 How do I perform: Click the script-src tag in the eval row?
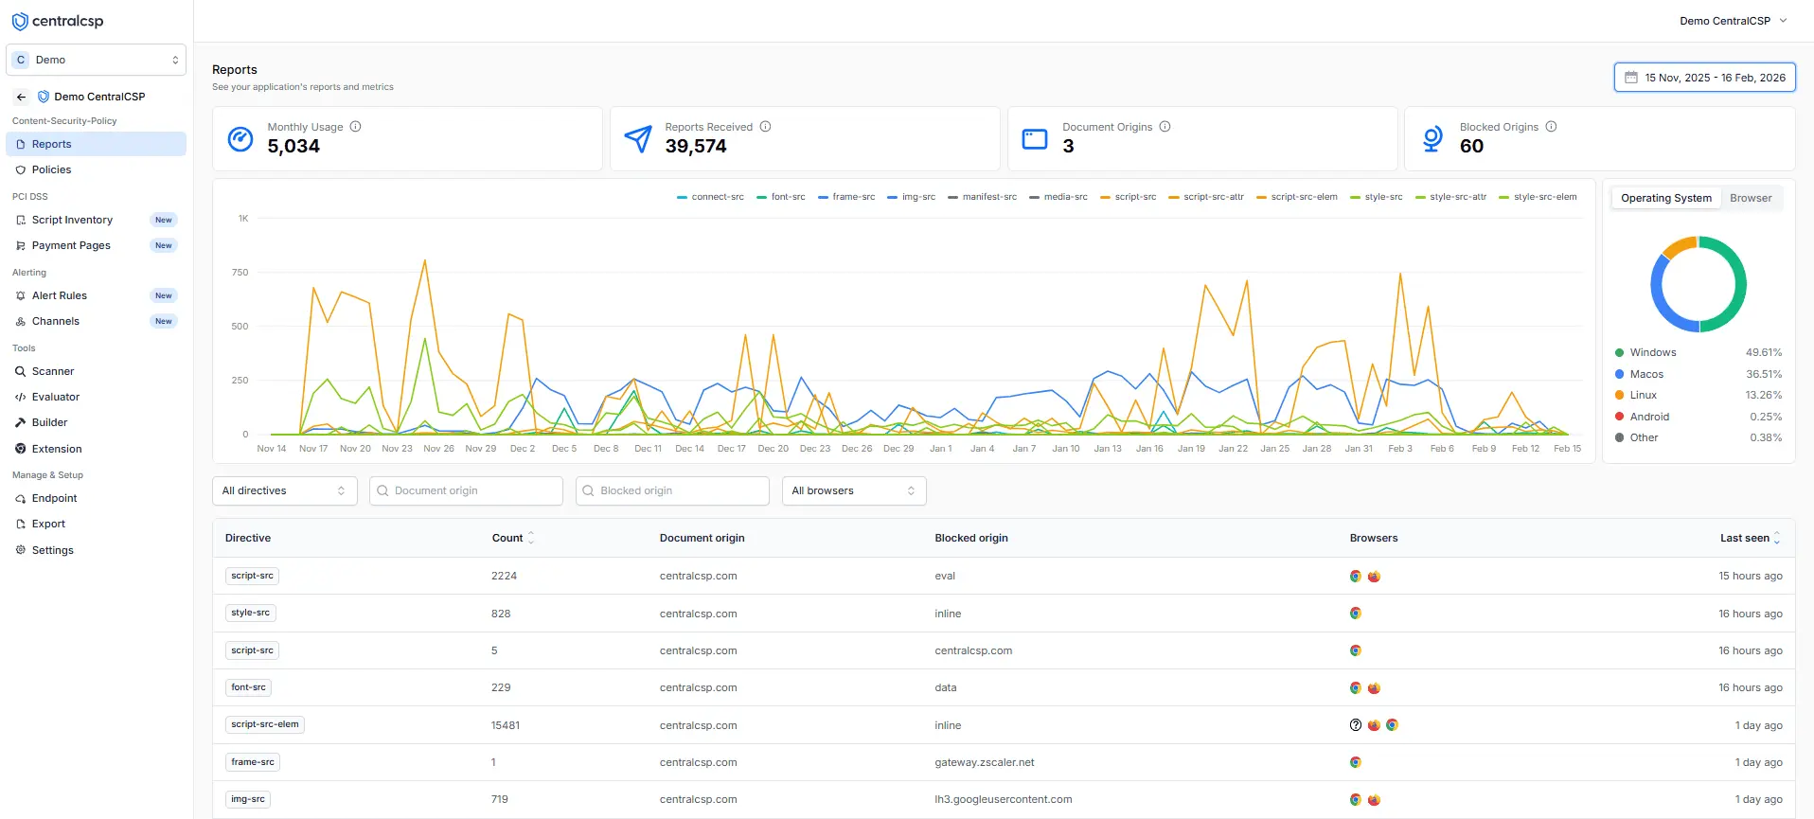click(x=252, y=576)
